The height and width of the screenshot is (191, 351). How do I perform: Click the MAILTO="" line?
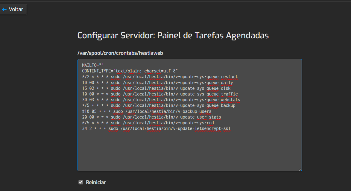coord(93,65)
